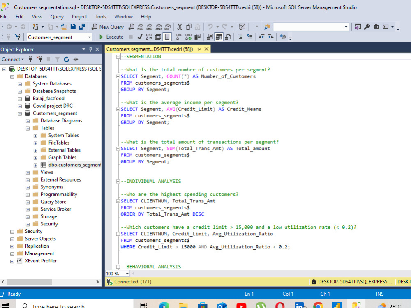
Task: Switch output to Results to Grid
Action: pyautogui.click(x=219, y=37)
